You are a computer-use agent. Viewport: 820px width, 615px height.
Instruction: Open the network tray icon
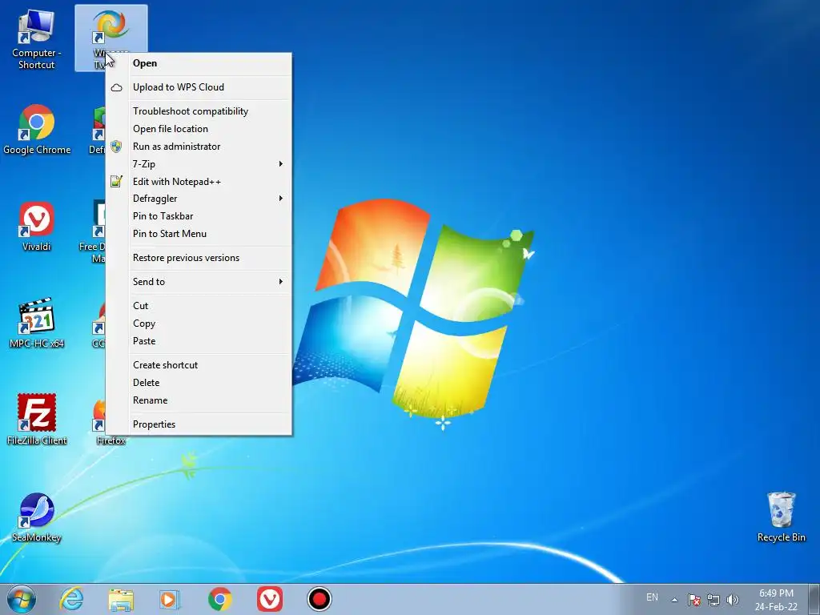(x=713, y=600)
